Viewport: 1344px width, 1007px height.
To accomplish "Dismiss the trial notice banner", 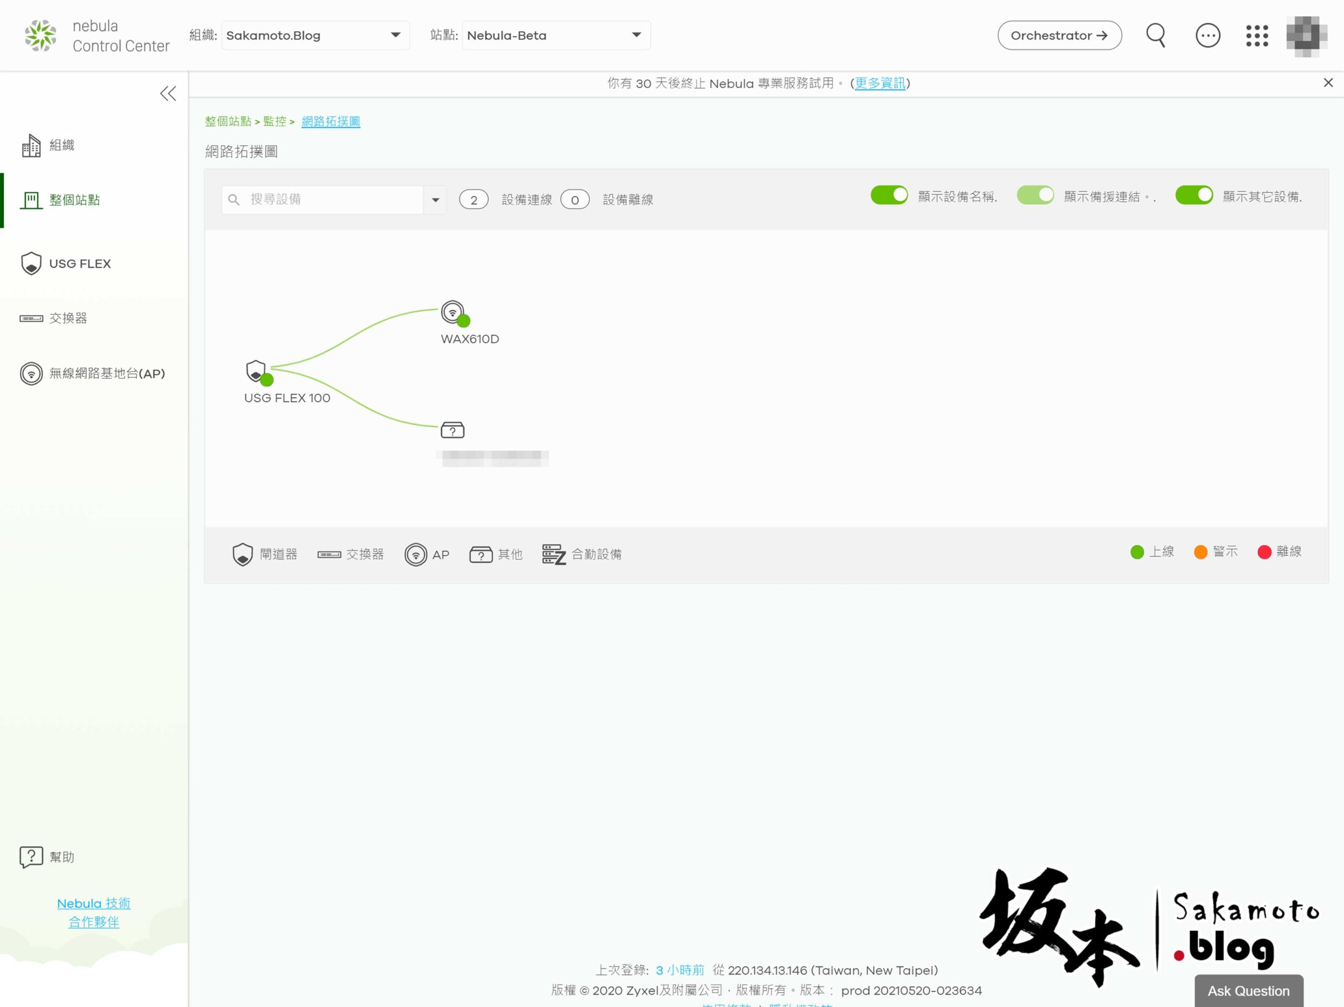I will point(1328,82).
